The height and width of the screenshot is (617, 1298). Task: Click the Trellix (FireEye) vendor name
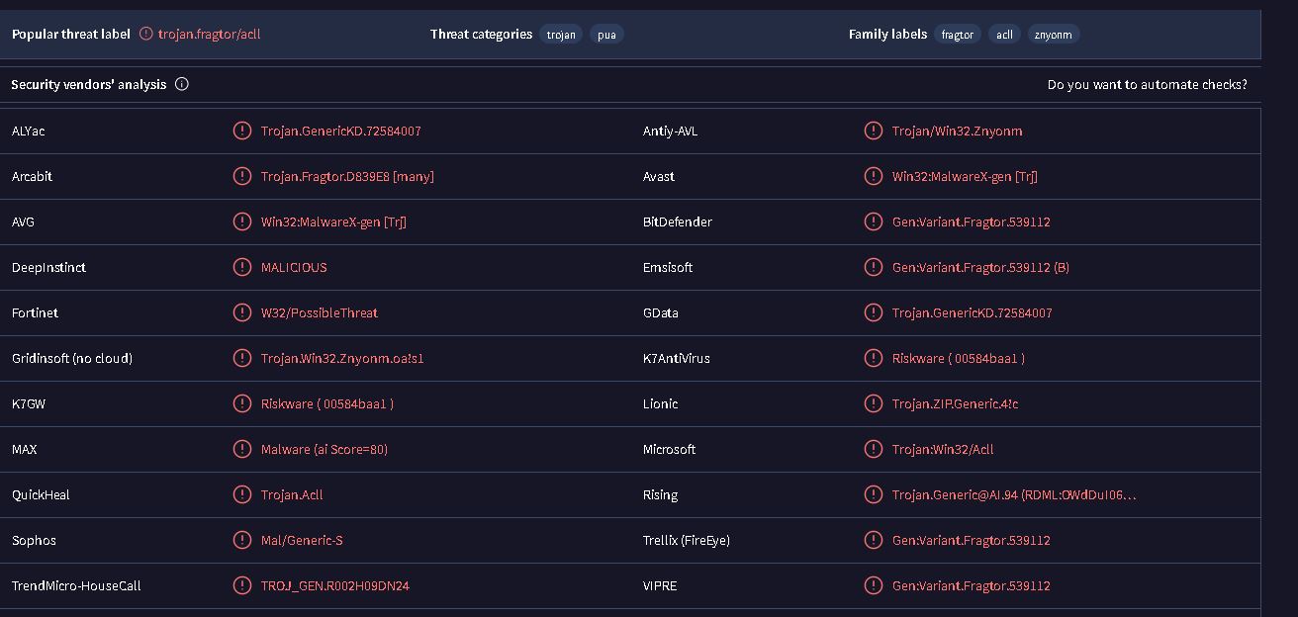point(687,540)
